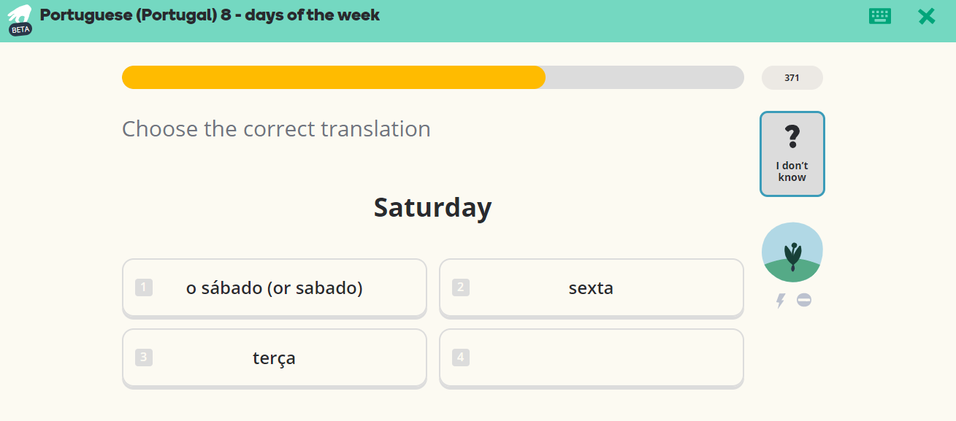Click the "Saturday" prompt word

coord(433,207)
